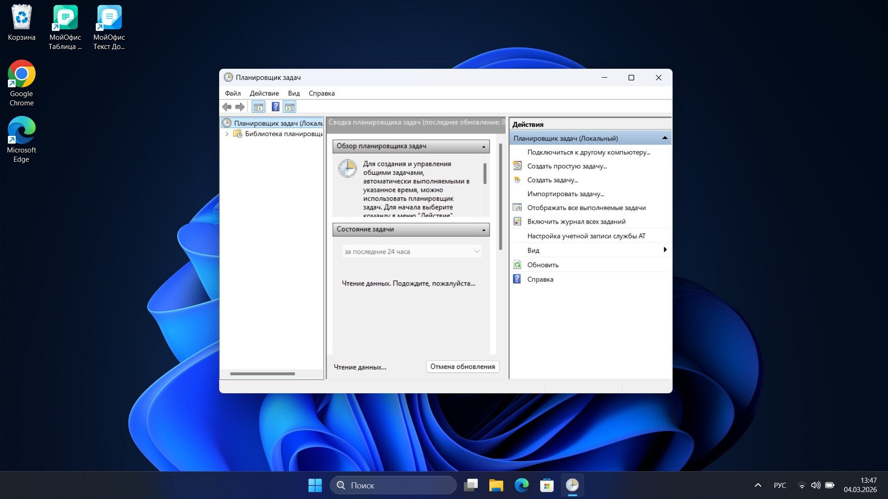Collapse the Обзор планировщика задач section

click(x=484, y=146)
